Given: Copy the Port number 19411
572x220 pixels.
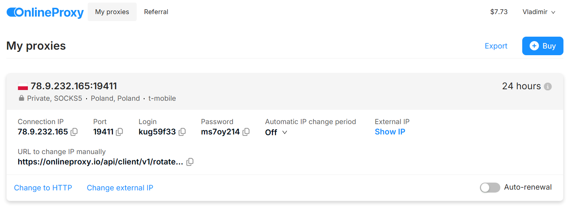Looking at the screenshot, I should click(x=120, y=132).
